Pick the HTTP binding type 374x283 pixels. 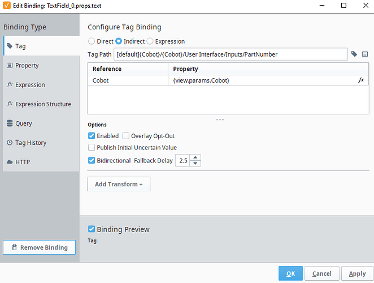23,162
